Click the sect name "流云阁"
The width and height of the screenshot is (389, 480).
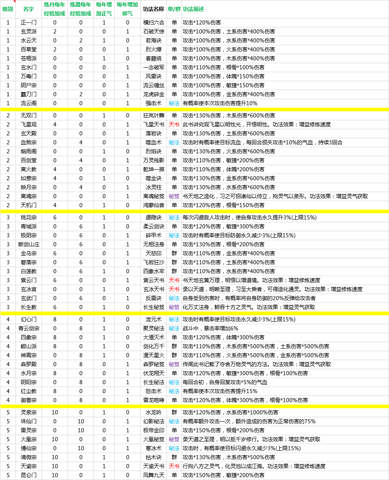28,103
